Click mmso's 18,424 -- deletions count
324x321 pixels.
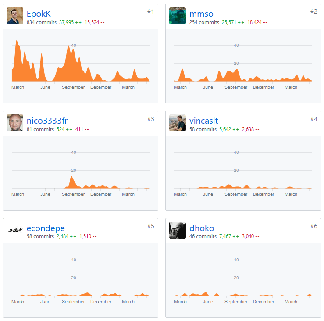(257, 22)
